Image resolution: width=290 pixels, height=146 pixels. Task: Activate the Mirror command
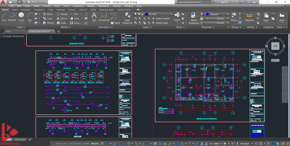[x=62, y=18]
